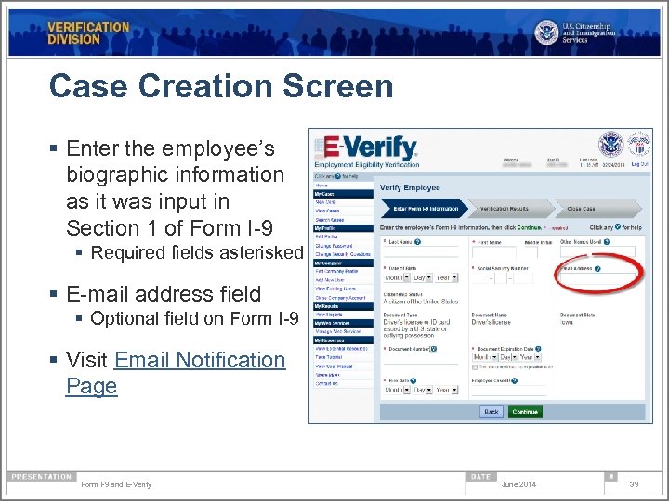Open help icon beside Document Expiration Date

tap(538, 349)
